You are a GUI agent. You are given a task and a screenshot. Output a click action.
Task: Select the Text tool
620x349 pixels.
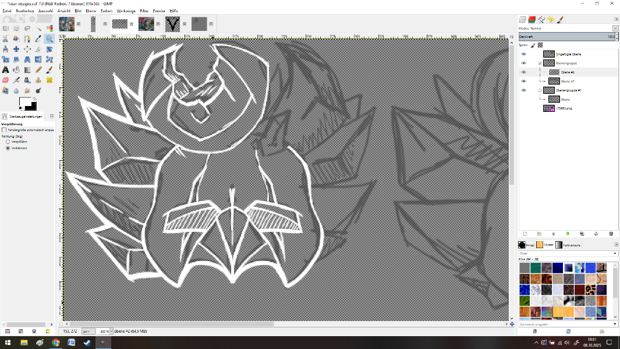[x=5, y=70]
